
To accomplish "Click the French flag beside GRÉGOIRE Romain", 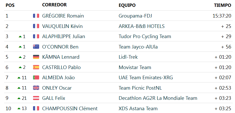I will [36, 16].
